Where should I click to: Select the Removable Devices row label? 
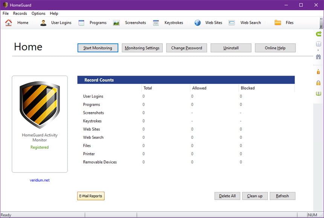point(100,162)
